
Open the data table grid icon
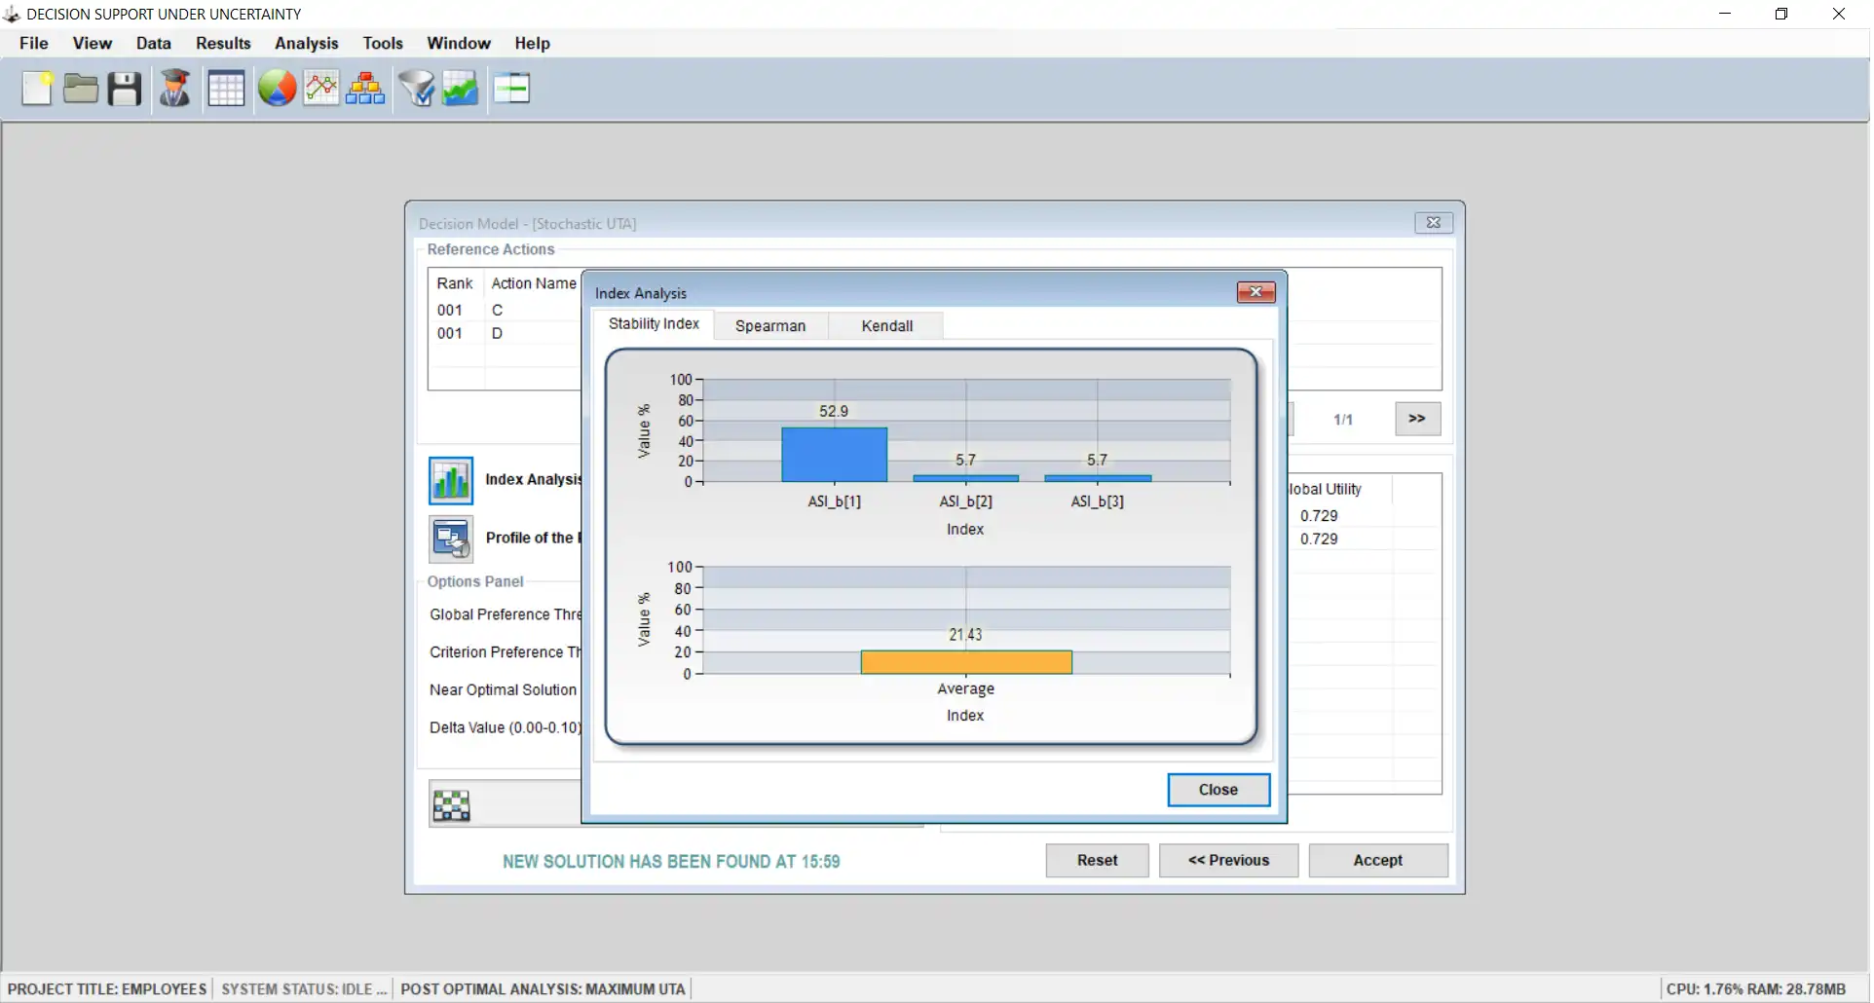click(x=226, y=89)
